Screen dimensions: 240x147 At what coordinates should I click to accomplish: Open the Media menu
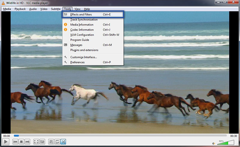click(x=7, y=9)
